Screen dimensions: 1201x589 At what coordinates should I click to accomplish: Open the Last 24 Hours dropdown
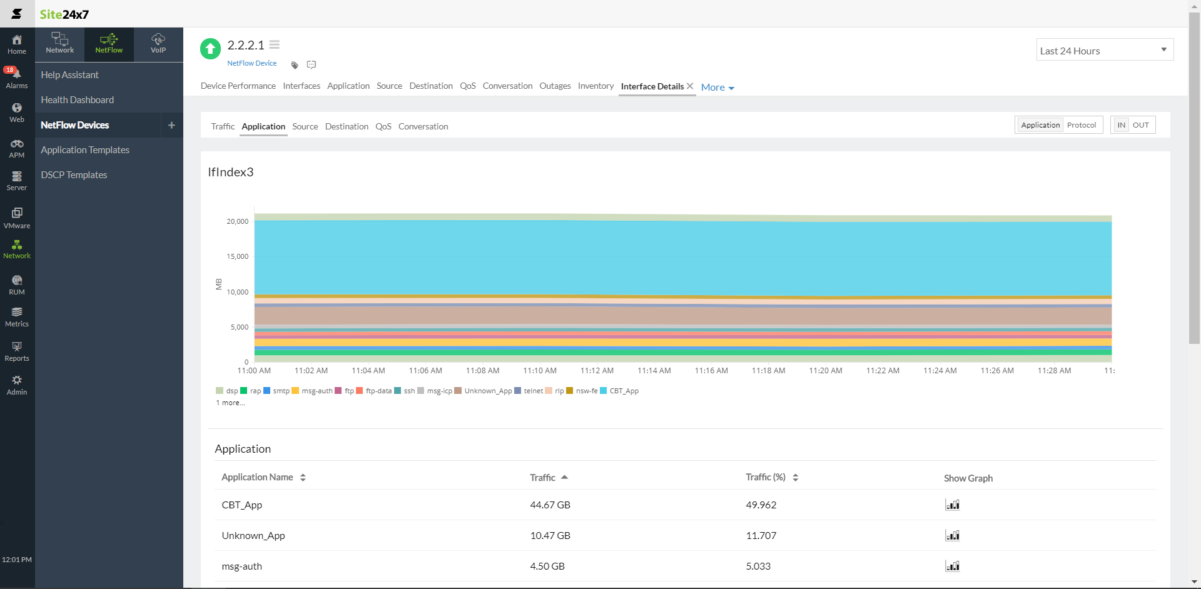tap(1104, 50)
